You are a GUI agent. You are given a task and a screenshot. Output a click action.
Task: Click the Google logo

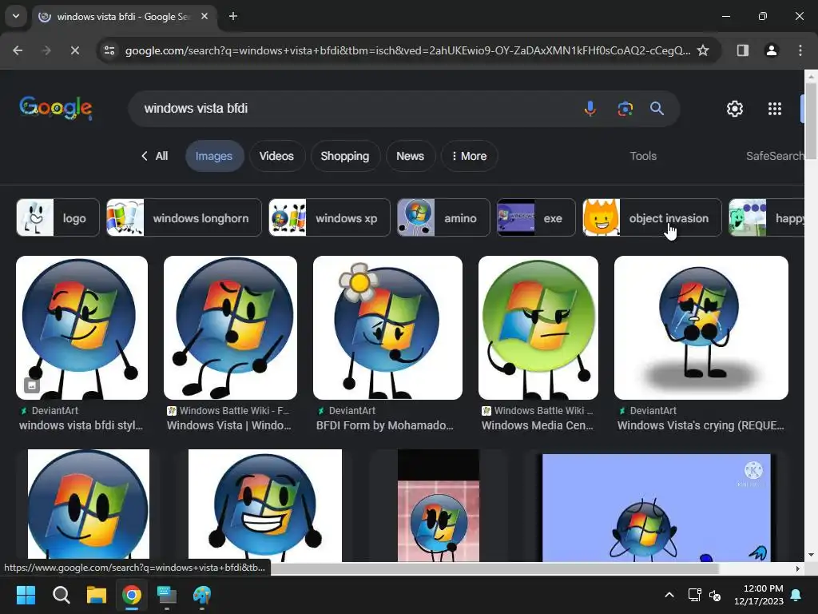click(56, 108)
